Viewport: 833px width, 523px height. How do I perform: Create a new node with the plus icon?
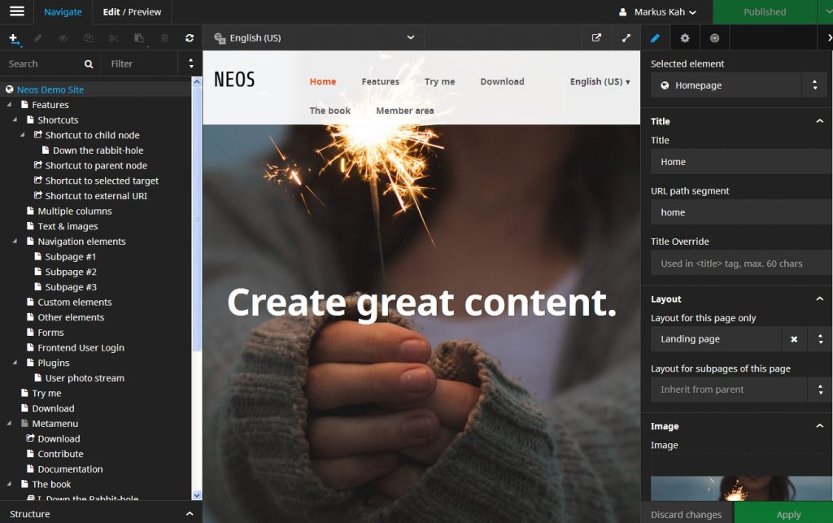(13, 38)
